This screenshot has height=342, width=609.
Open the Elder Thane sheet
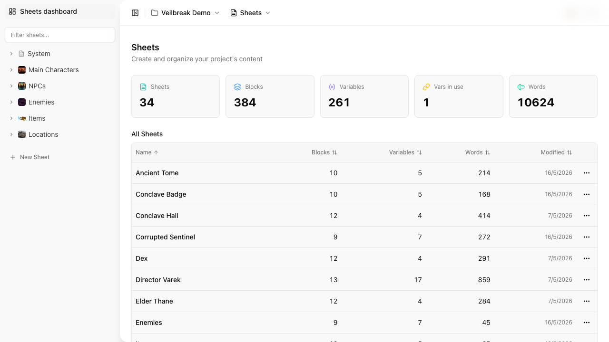[x=154, y=301]
